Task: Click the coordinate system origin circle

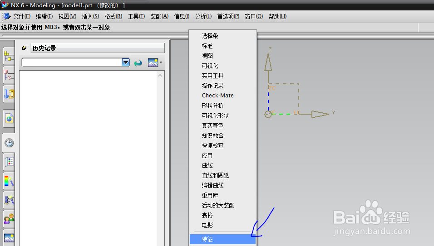Action: tap(268, 114)
